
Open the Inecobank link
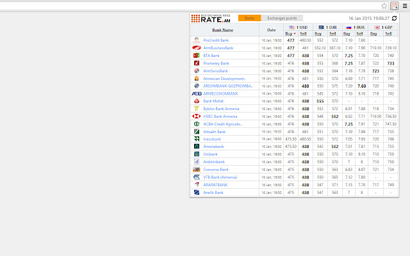[x=212, y=139]
